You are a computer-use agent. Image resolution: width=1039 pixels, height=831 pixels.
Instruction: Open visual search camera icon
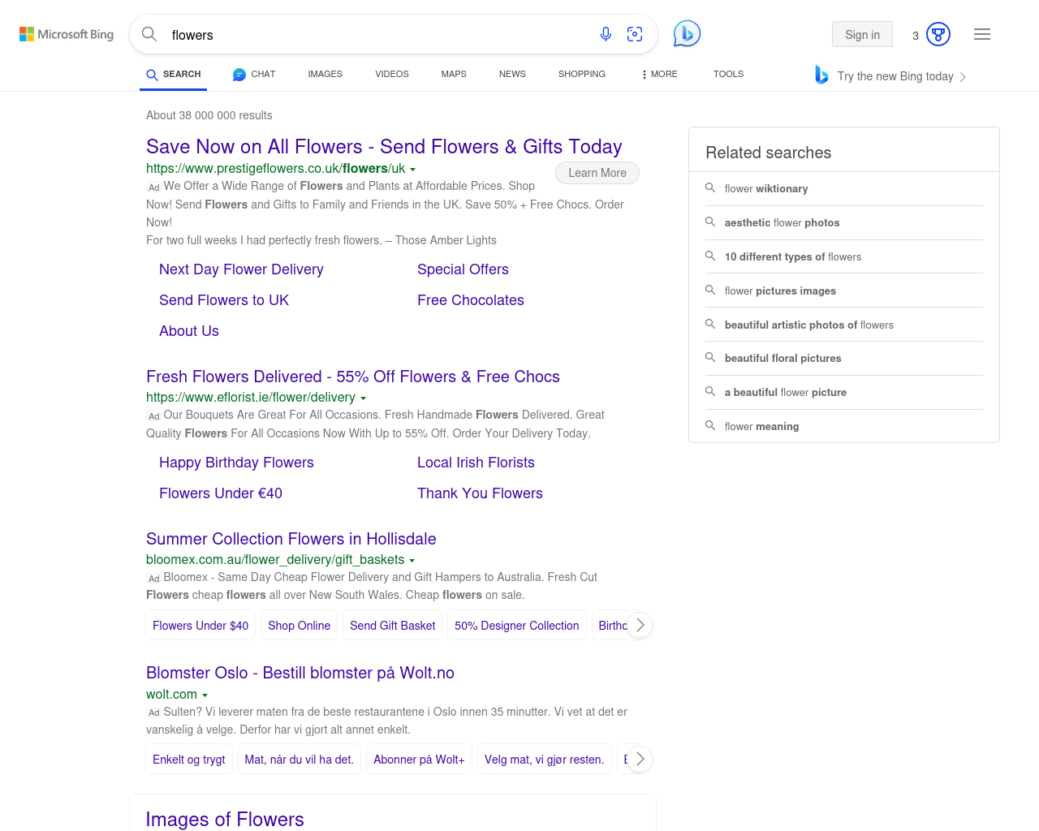635,34
